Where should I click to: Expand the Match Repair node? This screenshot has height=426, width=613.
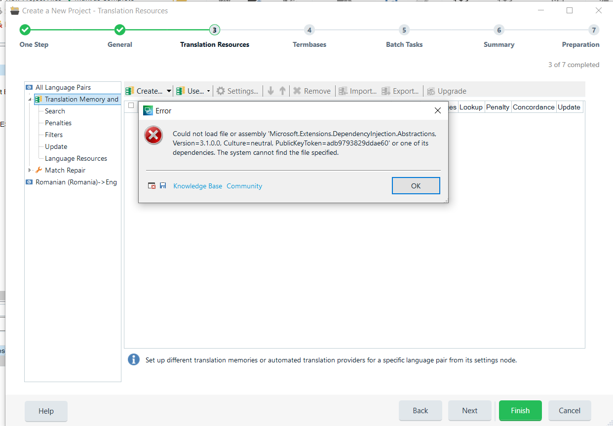(x=30, y=170)
